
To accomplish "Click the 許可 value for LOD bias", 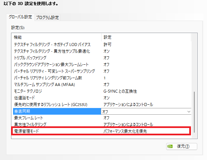I will click(x=107, y=45).
